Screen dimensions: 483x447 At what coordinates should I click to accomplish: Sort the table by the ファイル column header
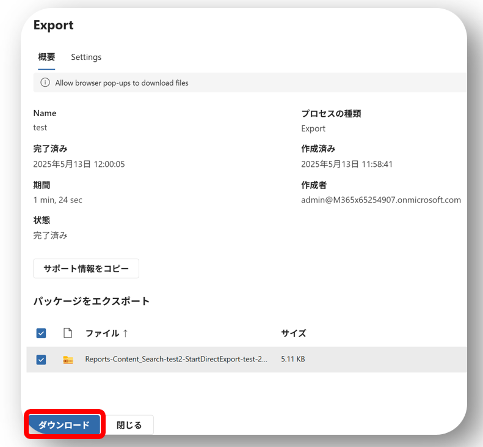coord(102,333)
